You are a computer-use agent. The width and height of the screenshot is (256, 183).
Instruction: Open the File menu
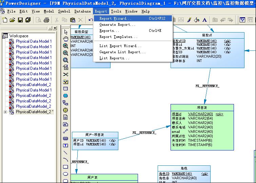(11, 11)
